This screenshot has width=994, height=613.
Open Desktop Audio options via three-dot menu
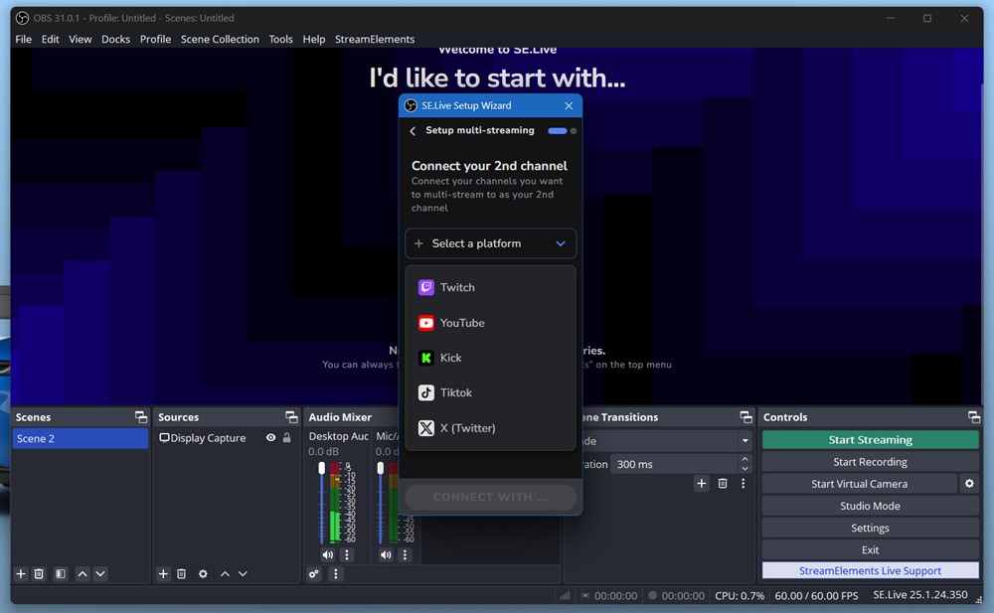[x=345, y=554]
